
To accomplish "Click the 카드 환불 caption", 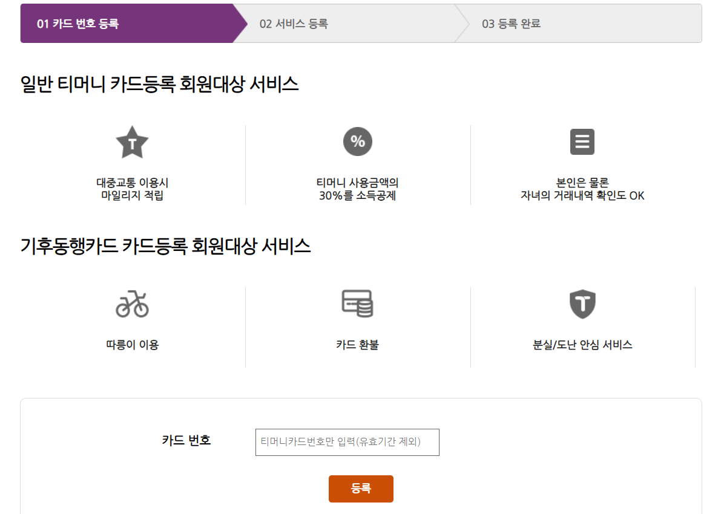I will click(357, 345).
